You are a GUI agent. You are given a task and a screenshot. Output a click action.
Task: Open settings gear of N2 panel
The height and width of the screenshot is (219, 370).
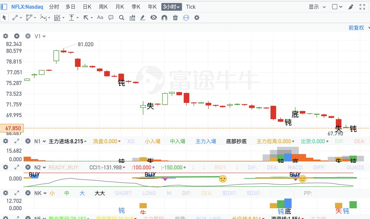point(6,167)
